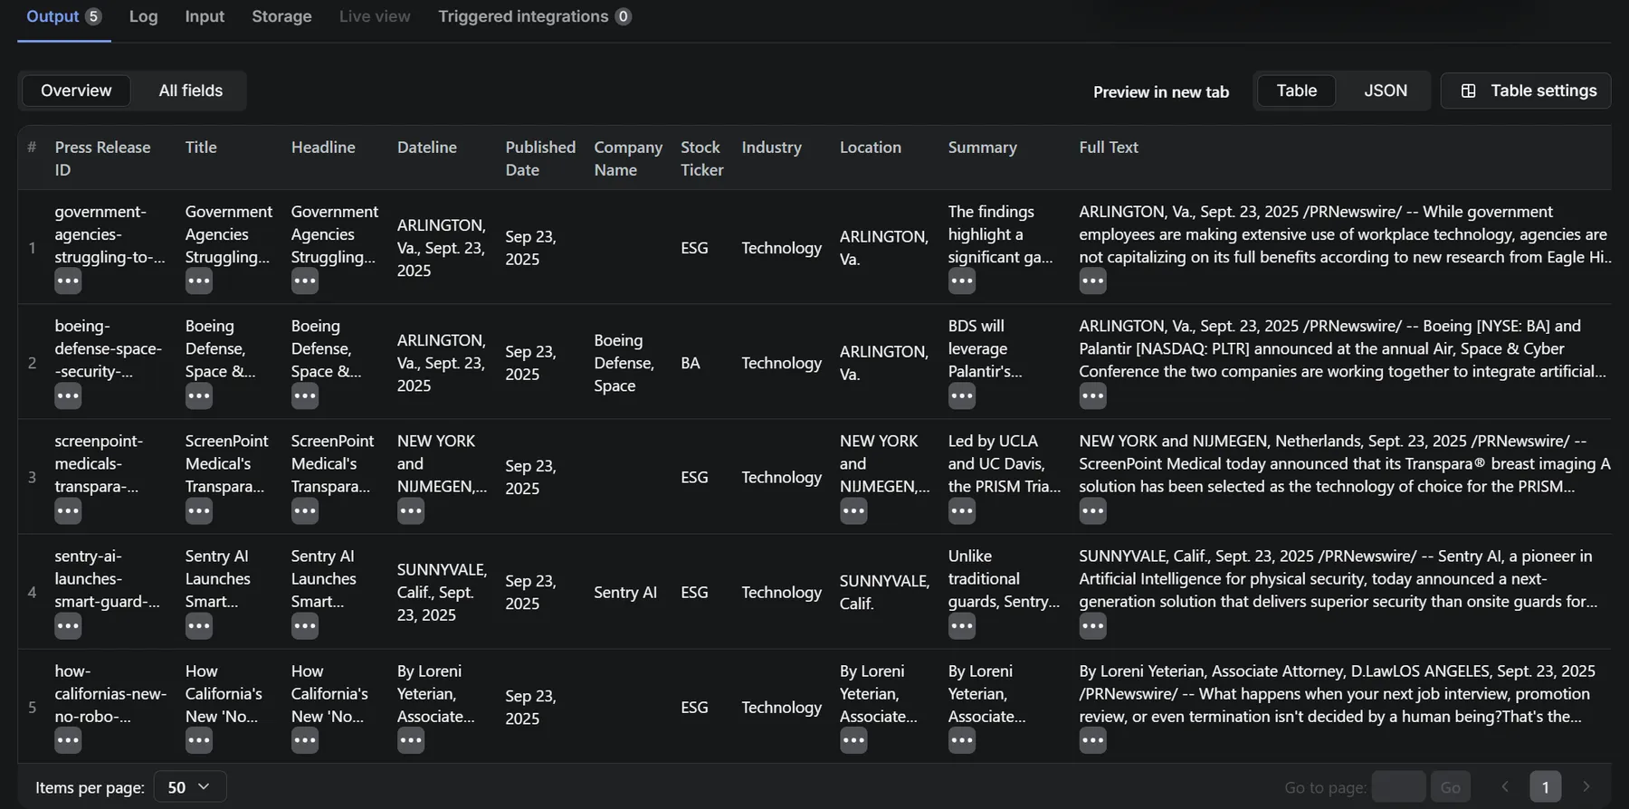
Task: Switch to JSON view
Action: 1385,90
